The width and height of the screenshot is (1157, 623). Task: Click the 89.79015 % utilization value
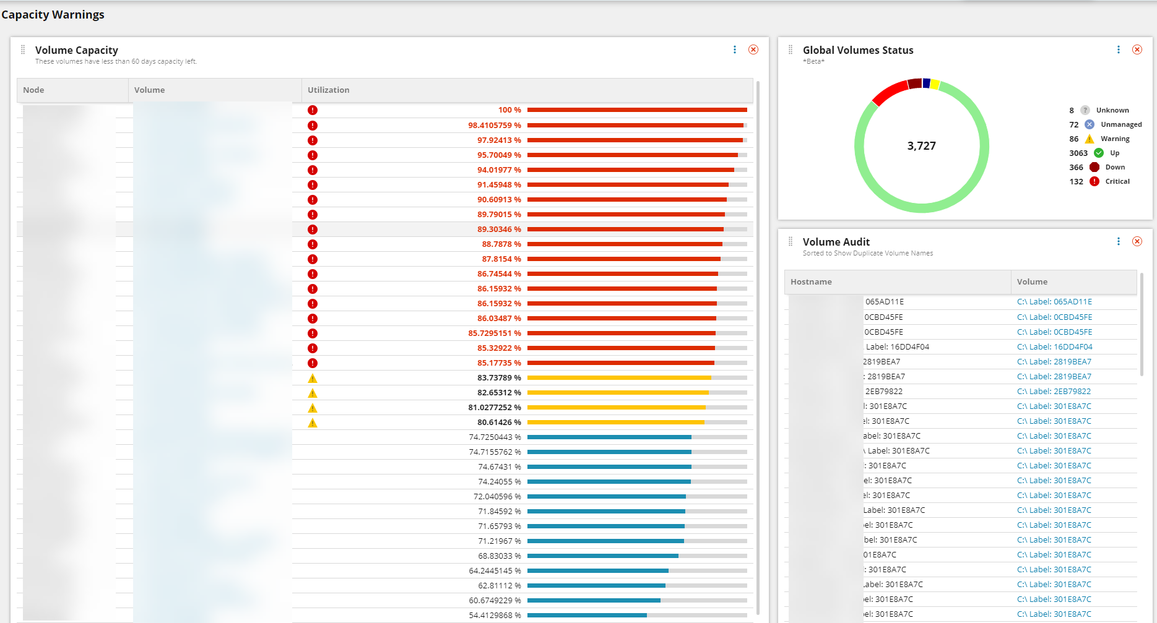pyautogui.click(x=499, y=215)
